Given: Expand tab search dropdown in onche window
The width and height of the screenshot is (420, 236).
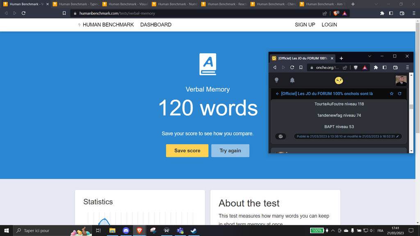Looking at the screenshot, I should 370,56.
